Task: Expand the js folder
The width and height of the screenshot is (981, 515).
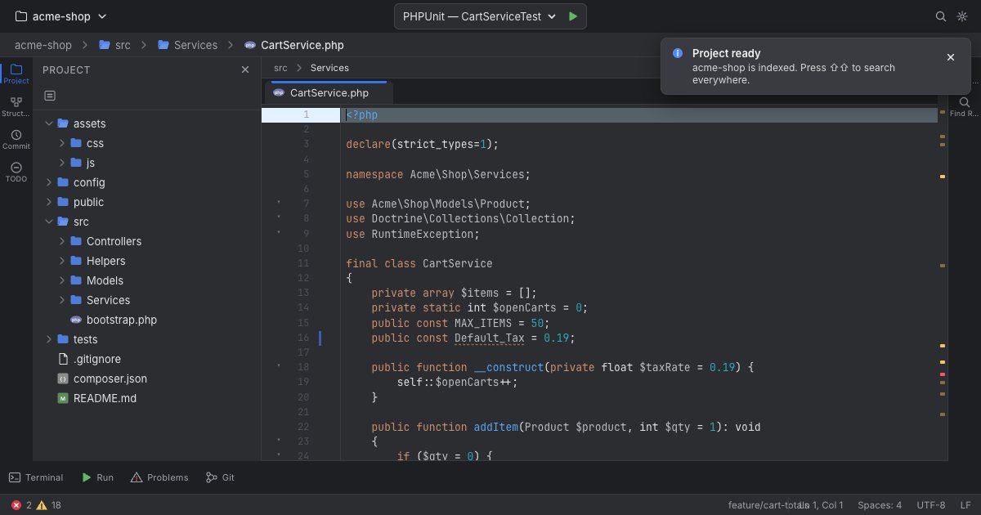Action: (62, 163)
